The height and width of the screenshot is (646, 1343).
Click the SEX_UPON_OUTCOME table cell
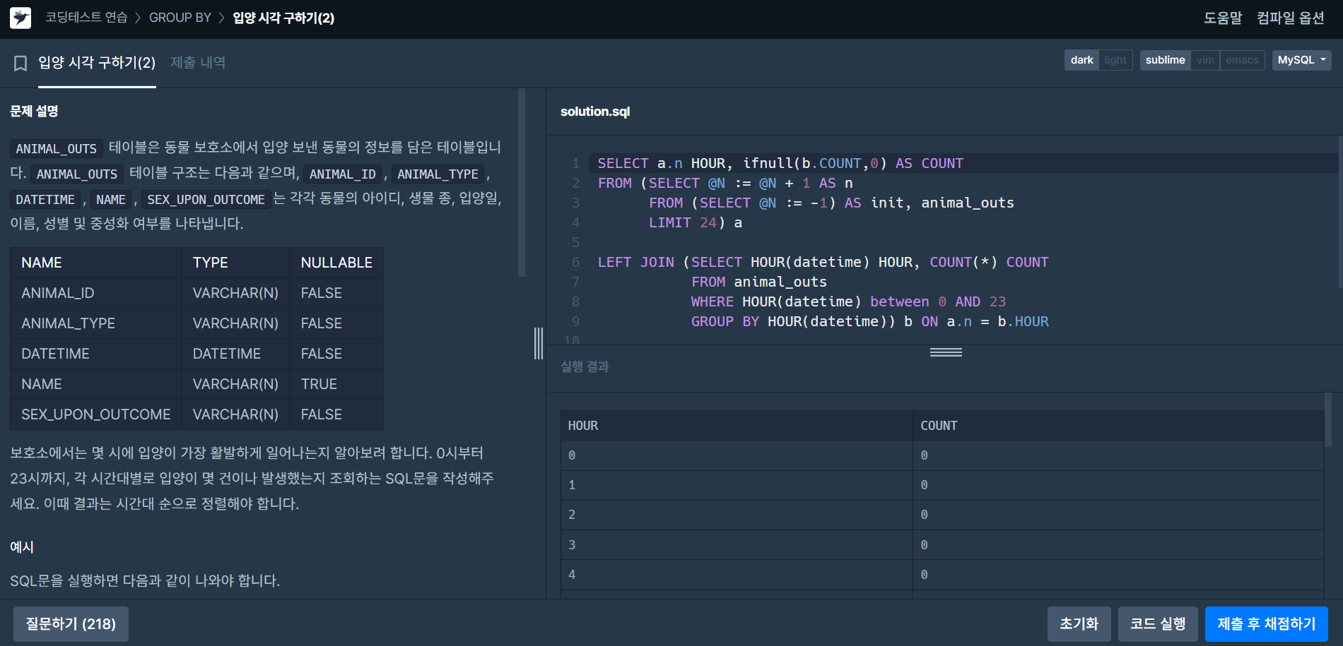coord(96,414)
